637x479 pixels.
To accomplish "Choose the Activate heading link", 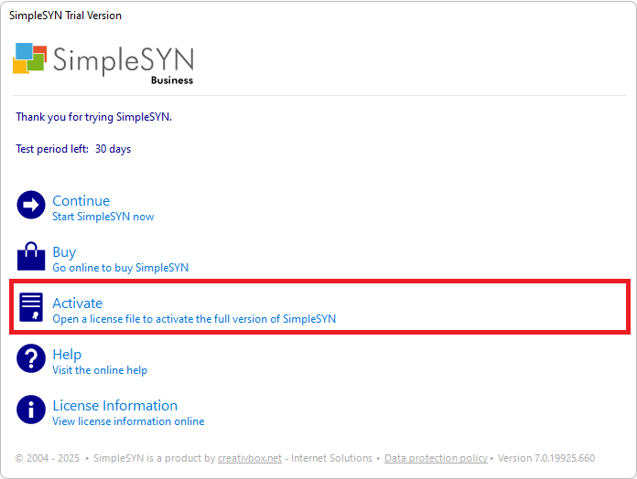I will 78,303.
